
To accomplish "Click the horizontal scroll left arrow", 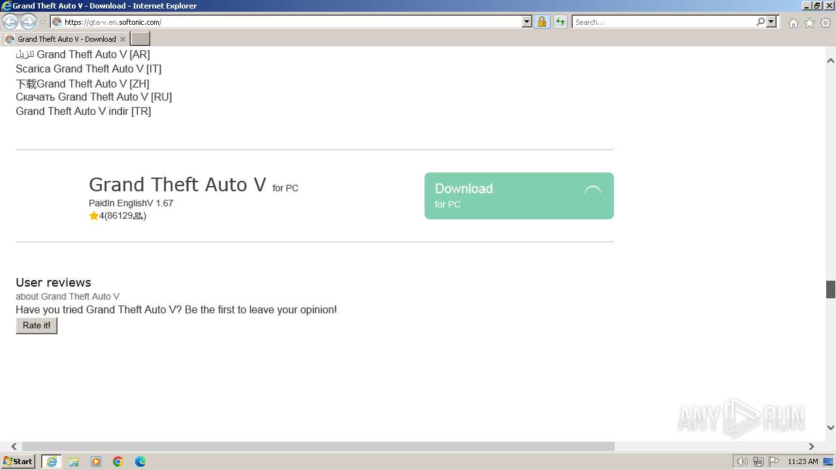I will point(14,446).
